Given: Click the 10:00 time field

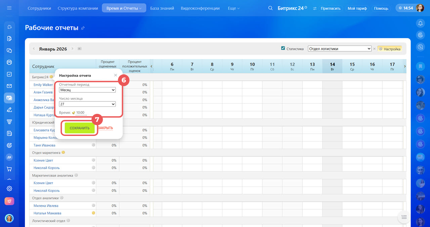Looking at the screenshot, I should click(80, 113).
